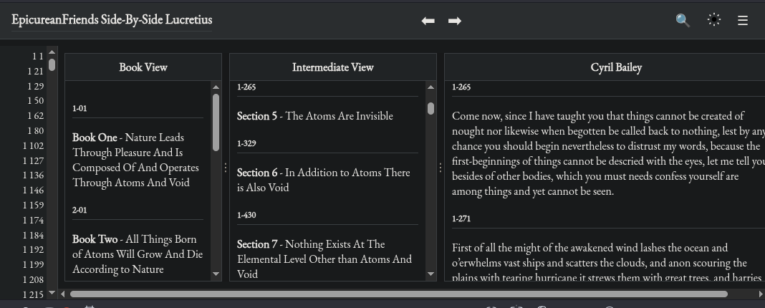Open search with the magnifying glass icon
The height and width of the screenshot is (308, 765).
683,21
